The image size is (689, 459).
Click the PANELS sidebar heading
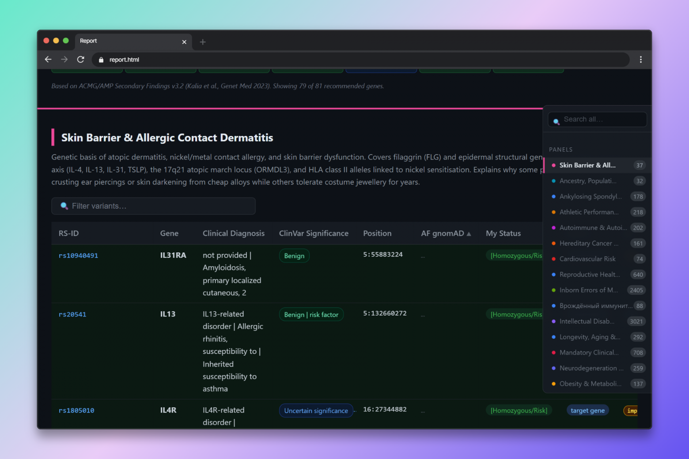click(560, 150)
